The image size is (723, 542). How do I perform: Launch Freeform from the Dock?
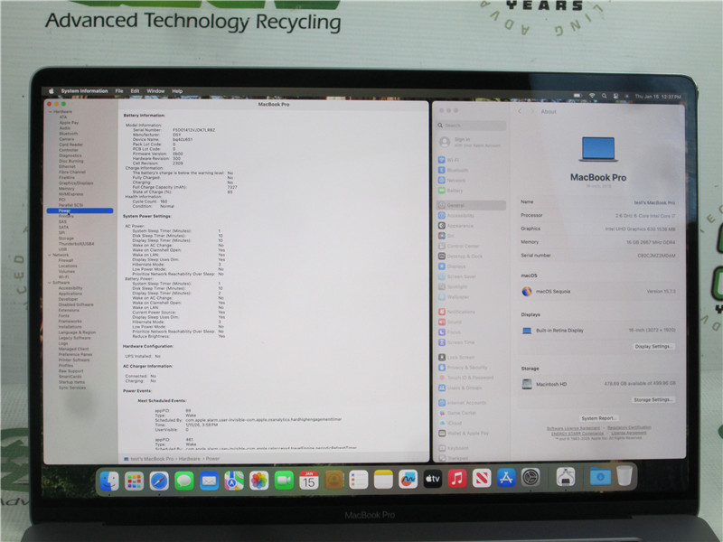pos(408,480)
